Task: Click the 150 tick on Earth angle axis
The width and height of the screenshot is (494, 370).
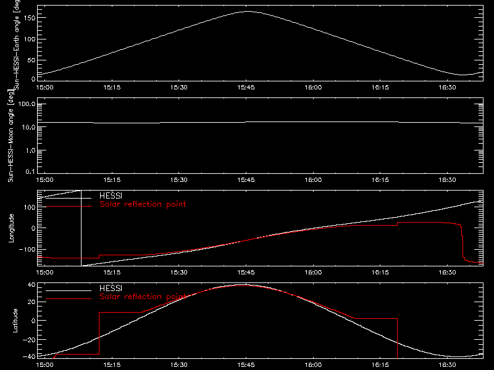Action: tap(29, 18)
